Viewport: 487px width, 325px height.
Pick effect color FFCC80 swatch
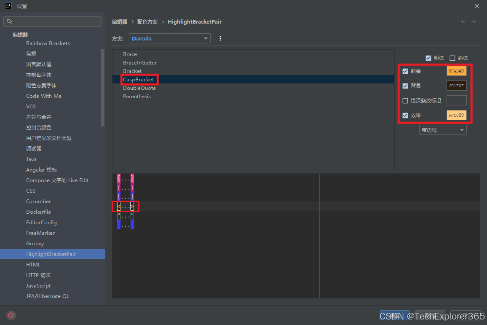(456, 115)
